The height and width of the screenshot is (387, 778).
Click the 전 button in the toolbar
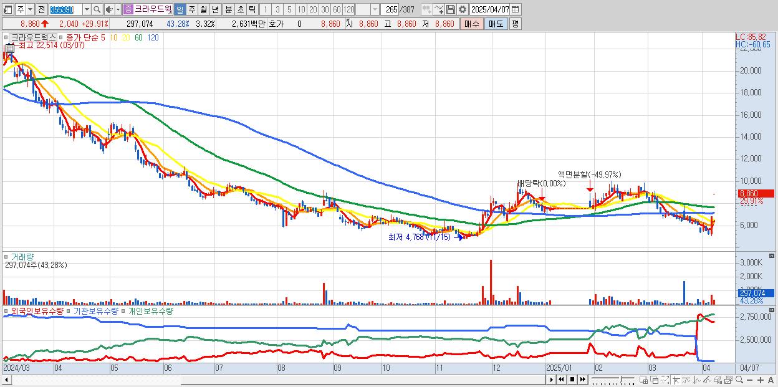(41, 9)
